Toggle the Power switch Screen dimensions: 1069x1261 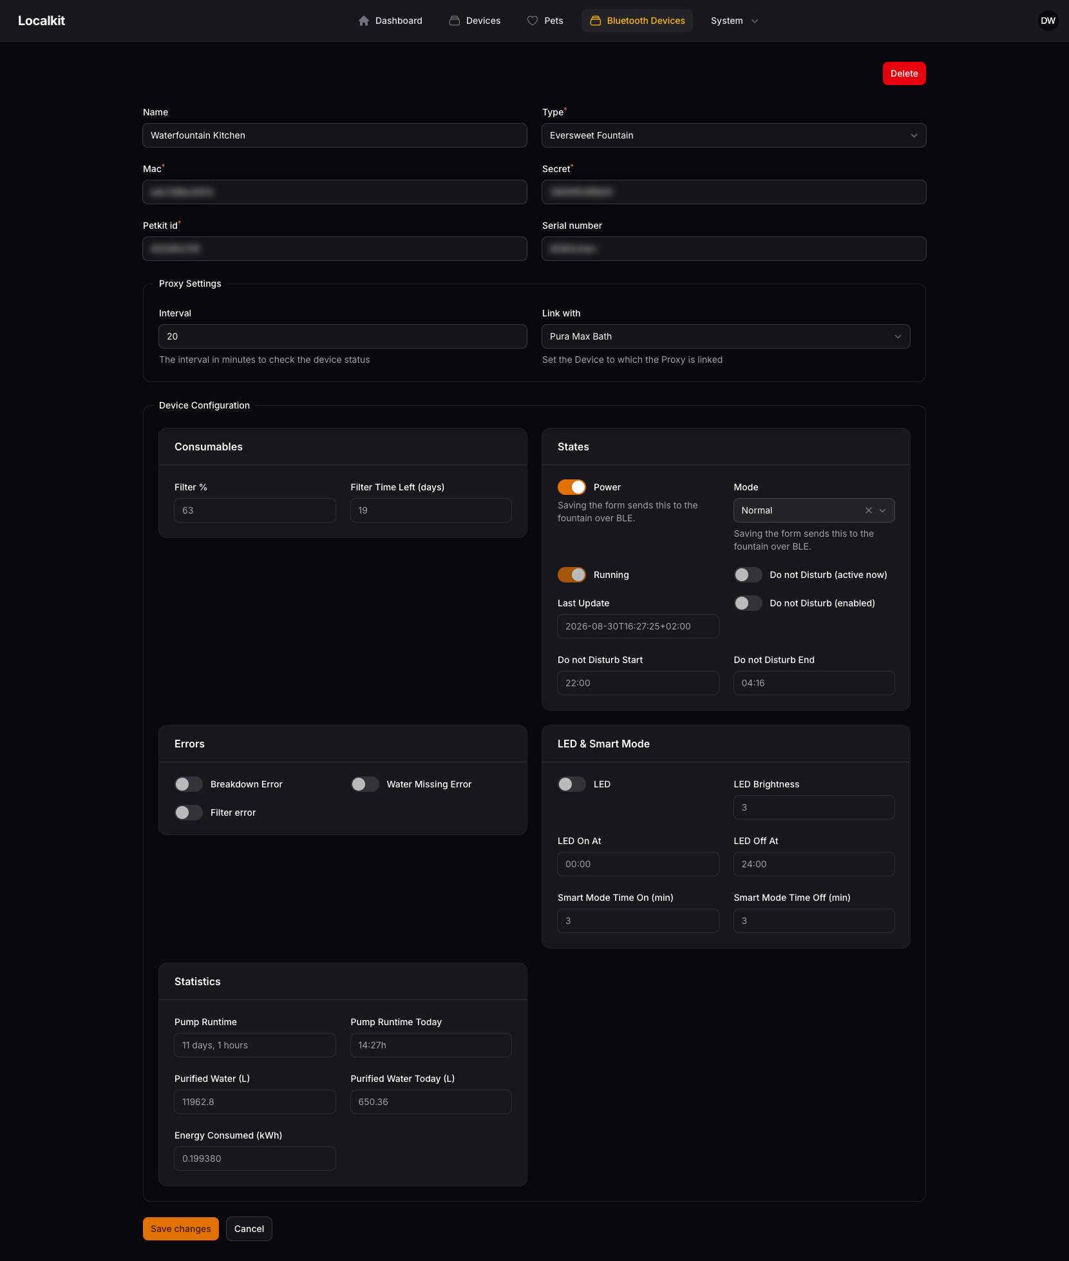tap(572, 487)
